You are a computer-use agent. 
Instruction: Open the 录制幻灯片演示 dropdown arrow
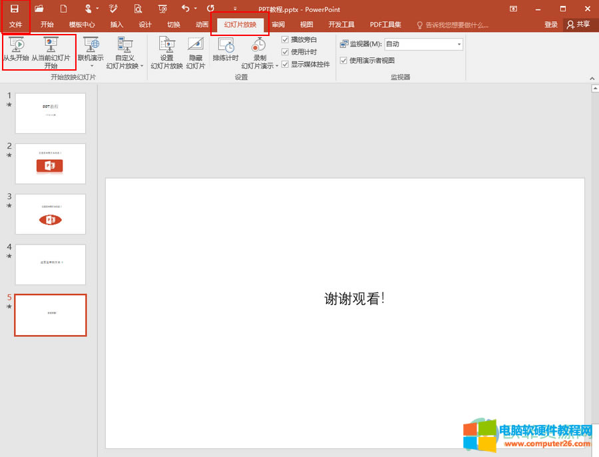277,66
